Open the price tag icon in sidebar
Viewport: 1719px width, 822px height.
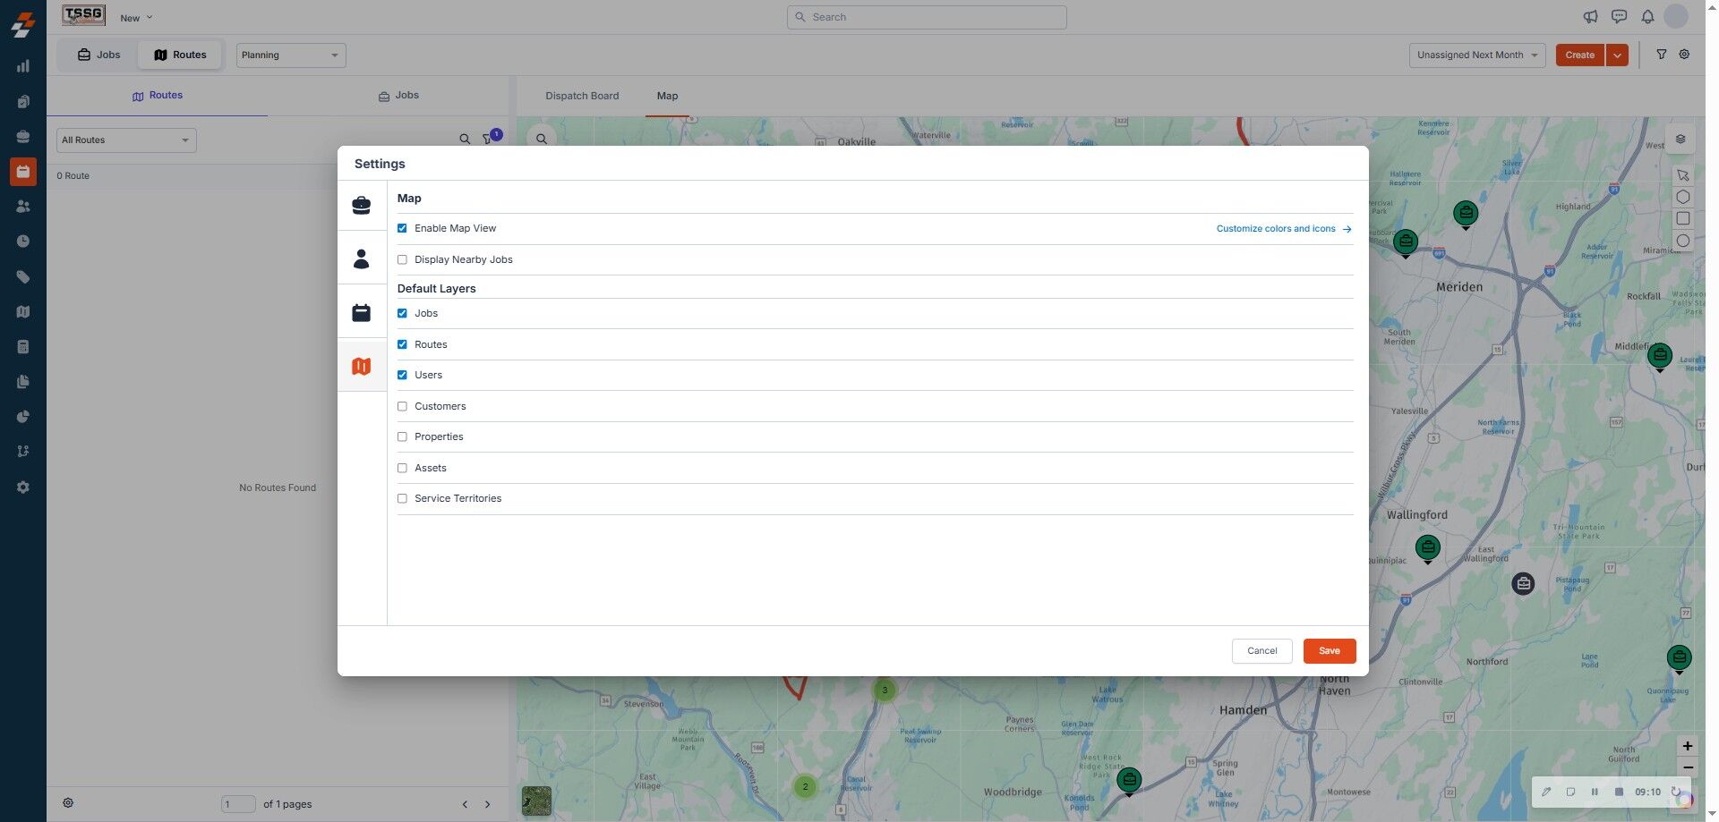coord(23,277)
